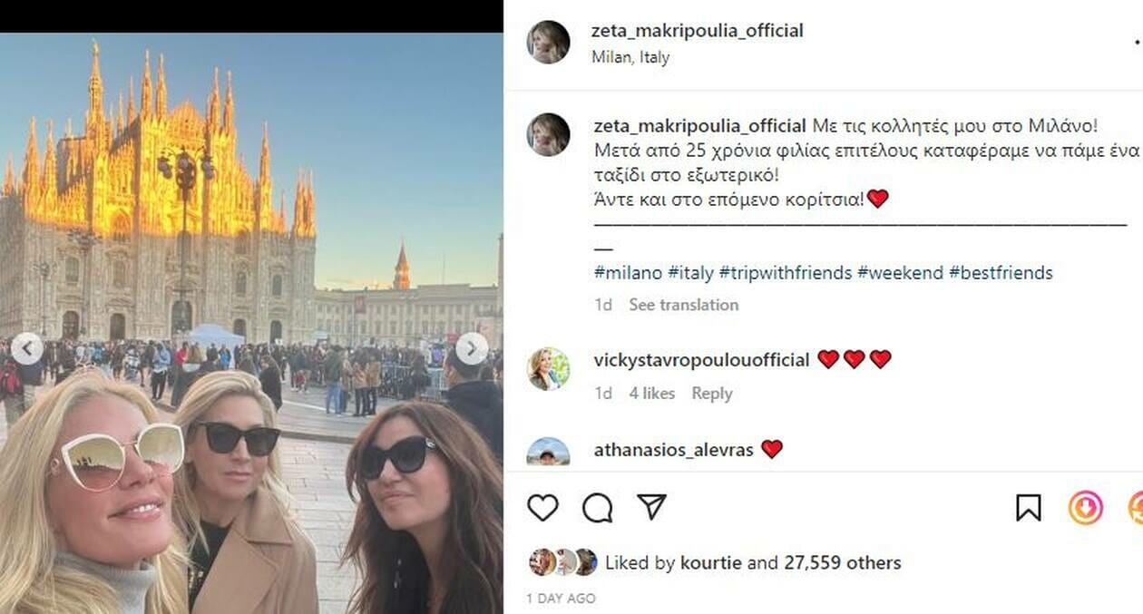Reply to vickystavropoulouofficial's comment
1143x614 pixels.
coord(712,394)
